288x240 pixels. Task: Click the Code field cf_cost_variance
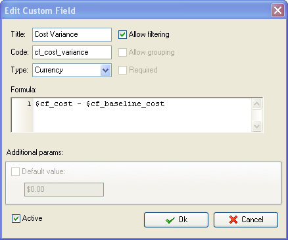[72, 52]
